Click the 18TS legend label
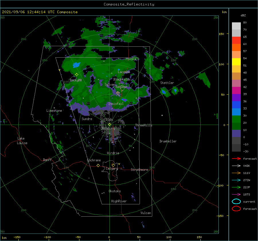The image size is (258, 241). pyautogui.click(x=247, y=194)
